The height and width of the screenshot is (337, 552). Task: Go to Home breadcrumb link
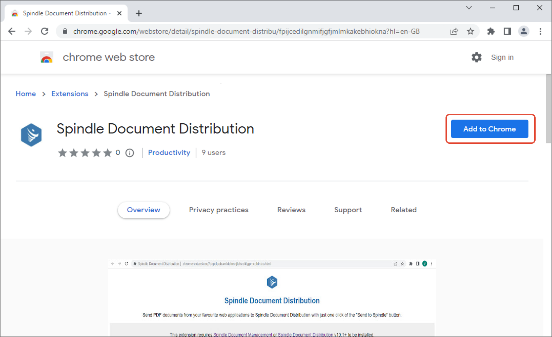(x=26, y=94)
